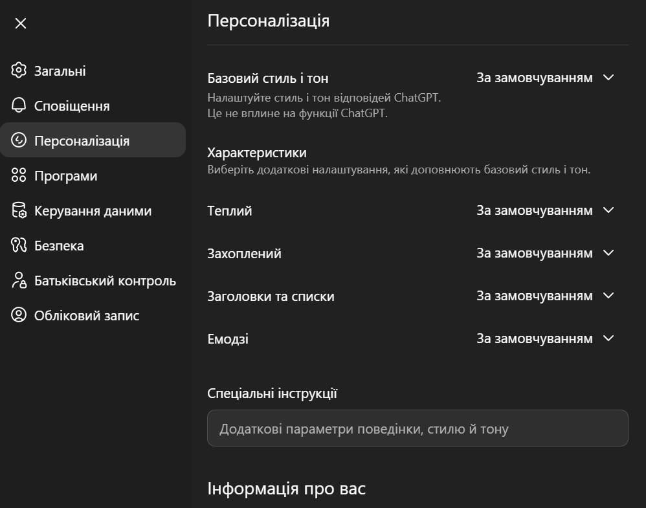This screenshot has width=646, height=508.
Task: Click the grid icon next to Програми
Action: (x=18, y=175)
